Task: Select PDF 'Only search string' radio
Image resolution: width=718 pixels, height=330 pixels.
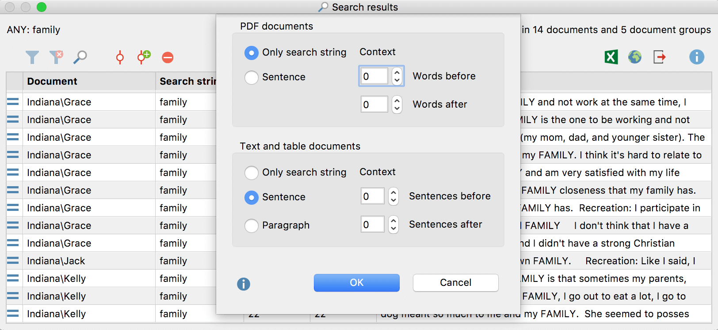Action: pos(252,53)
